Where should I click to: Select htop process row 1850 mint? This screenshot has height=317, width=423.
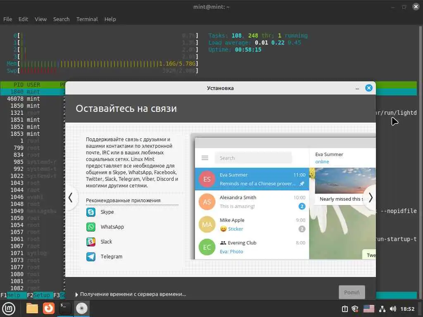(33, 106)
